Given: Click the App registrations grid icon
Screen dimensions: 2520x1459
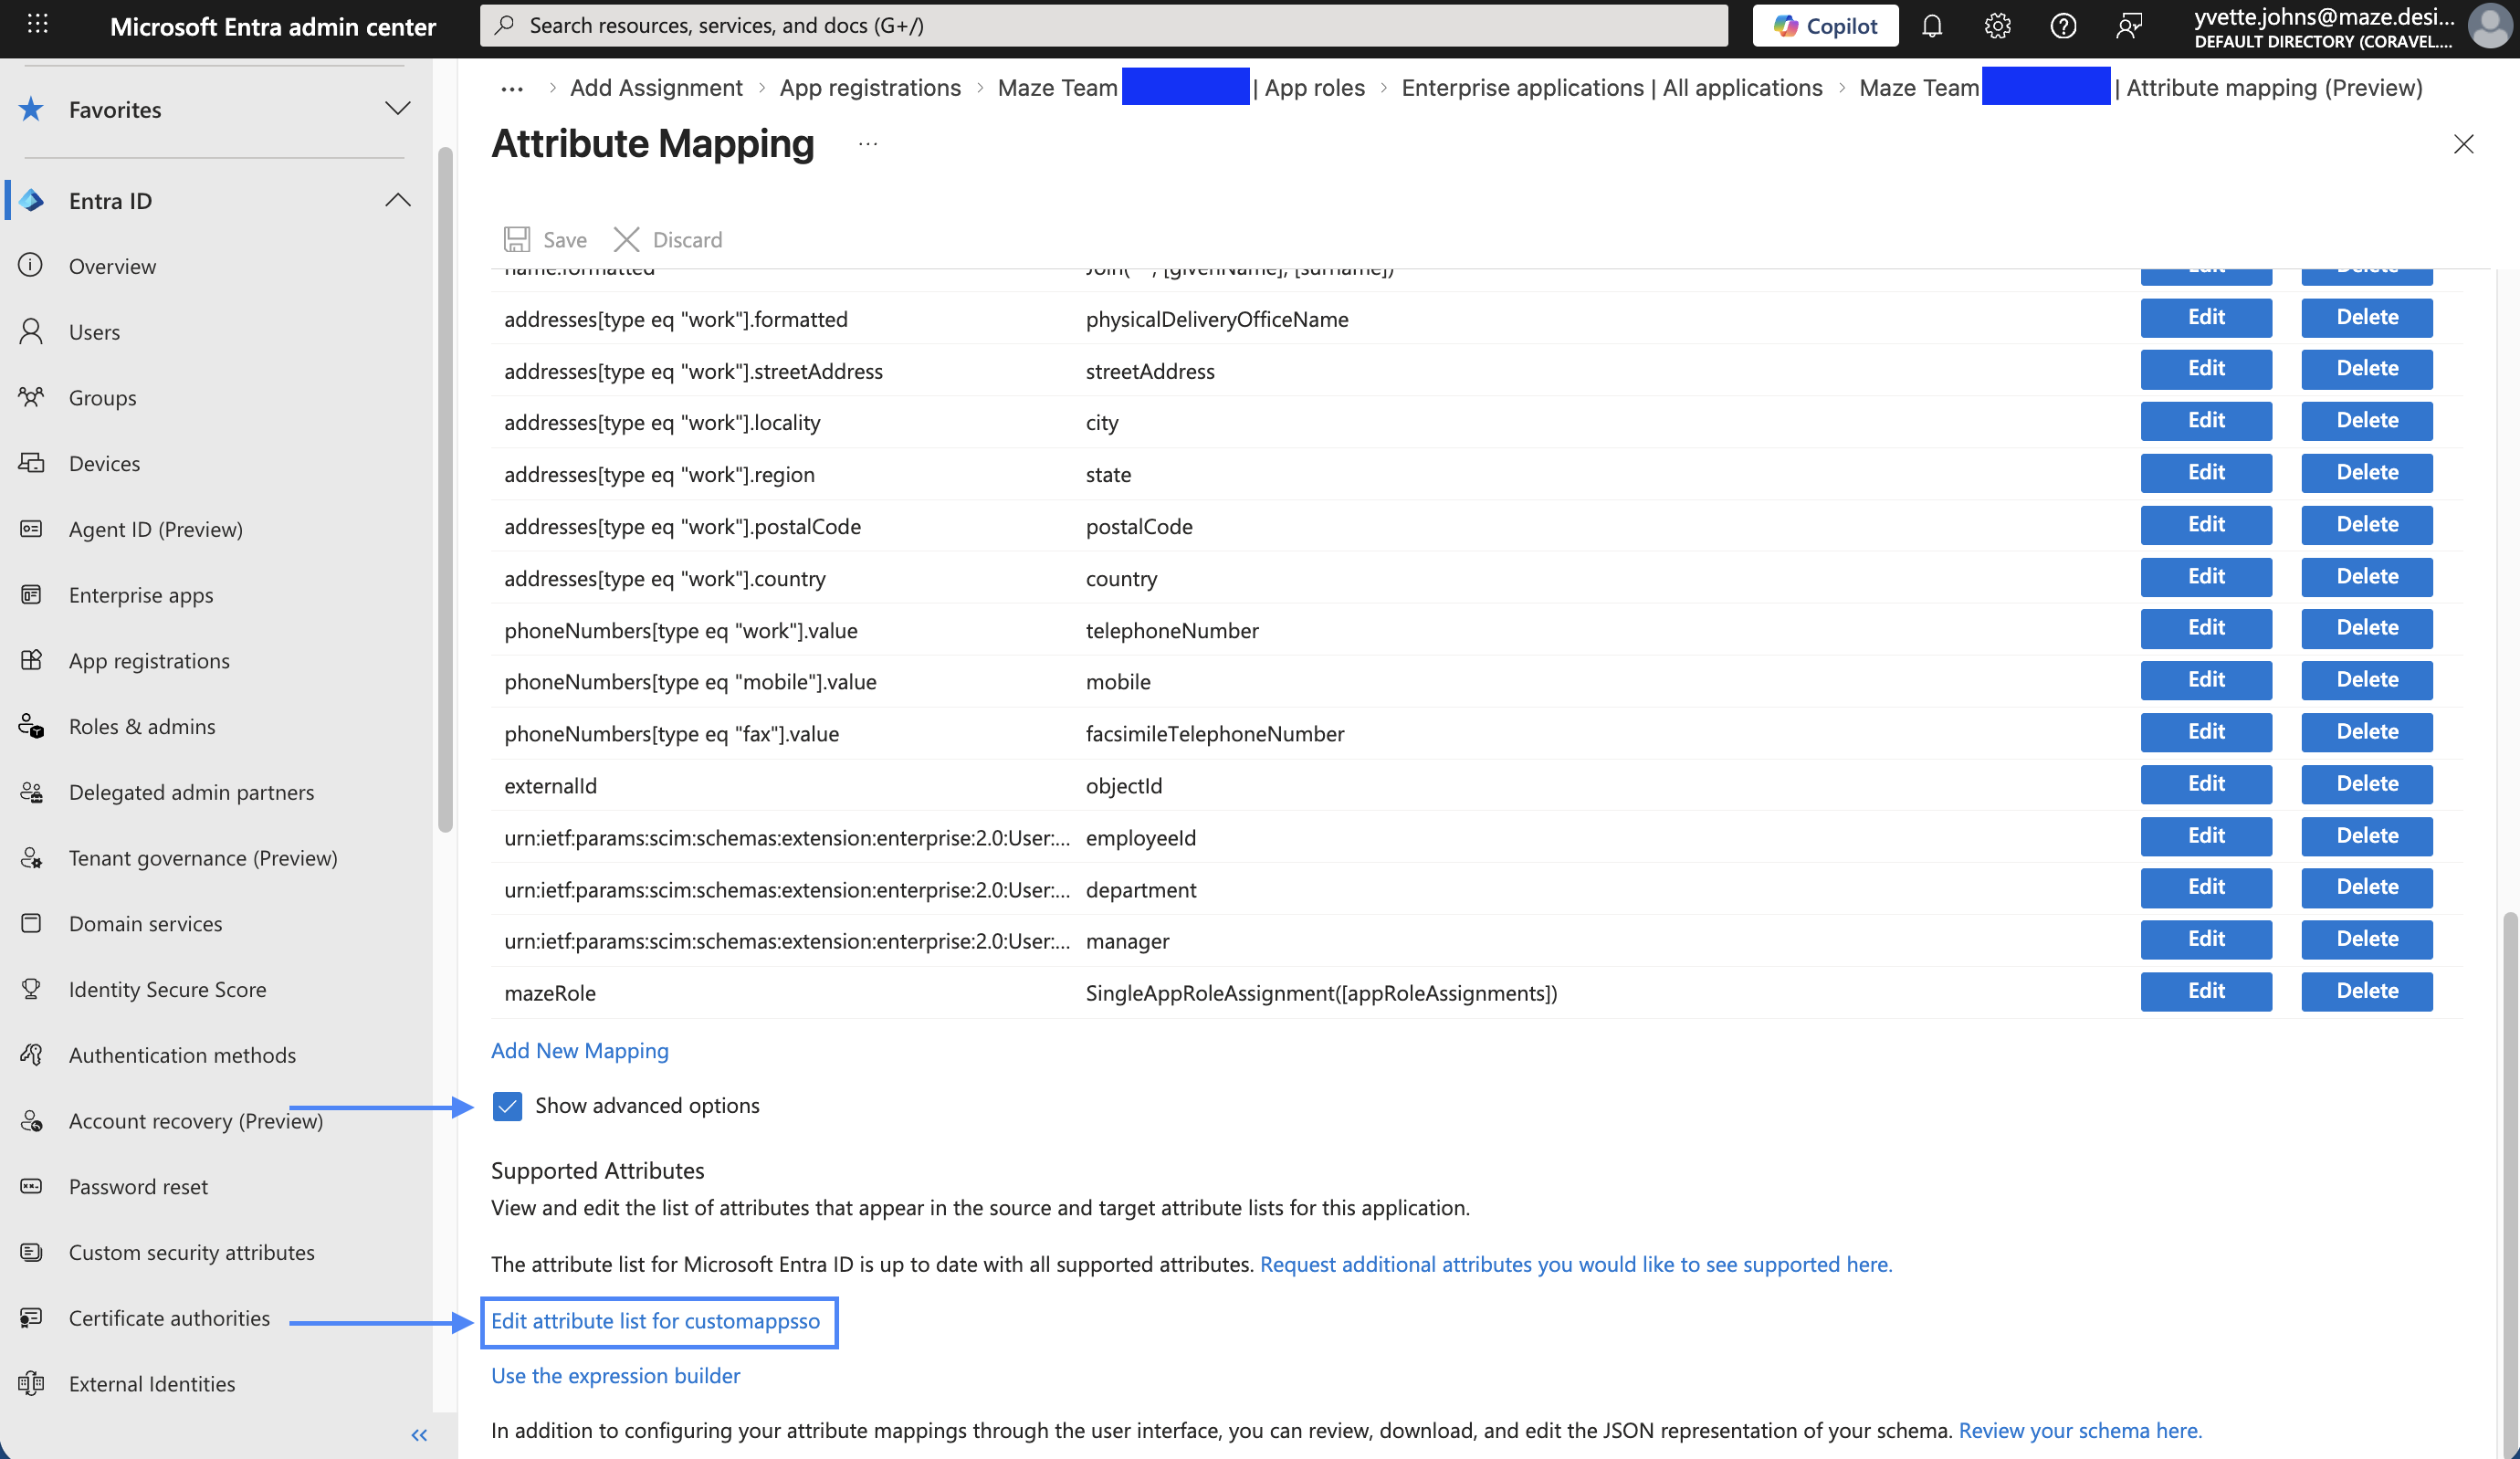Looking at the screenshot, I should point(31,660).
